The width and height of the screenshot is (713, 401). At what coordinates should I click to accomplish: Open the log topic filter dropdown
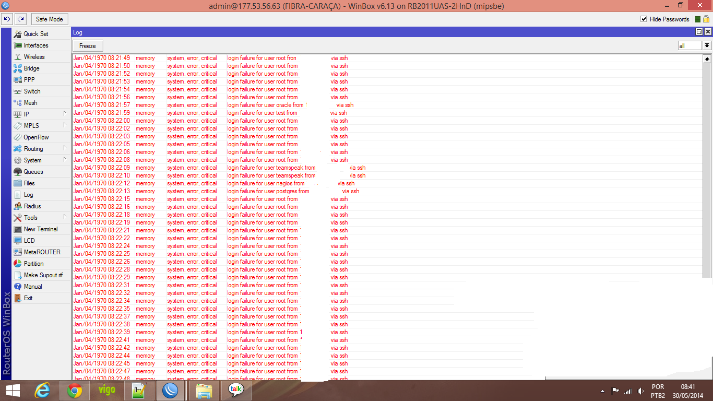(x=707, y=46)
